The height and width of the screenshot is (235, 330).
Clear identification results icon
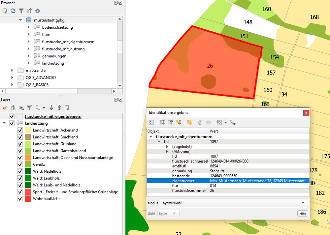click(x=189, y=122)
